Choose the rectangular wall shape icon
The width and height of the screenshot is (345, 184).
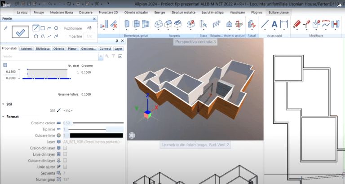pyautogui.click(x=42, y=28)
